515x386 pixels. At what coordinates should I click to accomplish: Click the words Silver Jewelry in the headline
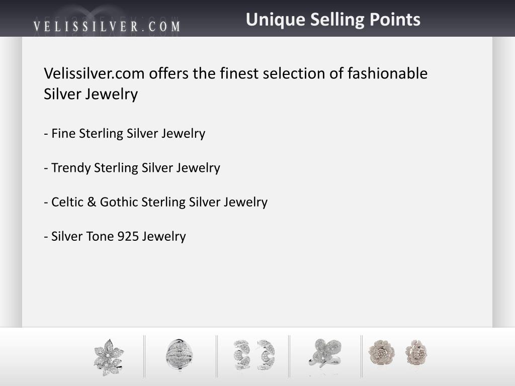pos(91,94)
